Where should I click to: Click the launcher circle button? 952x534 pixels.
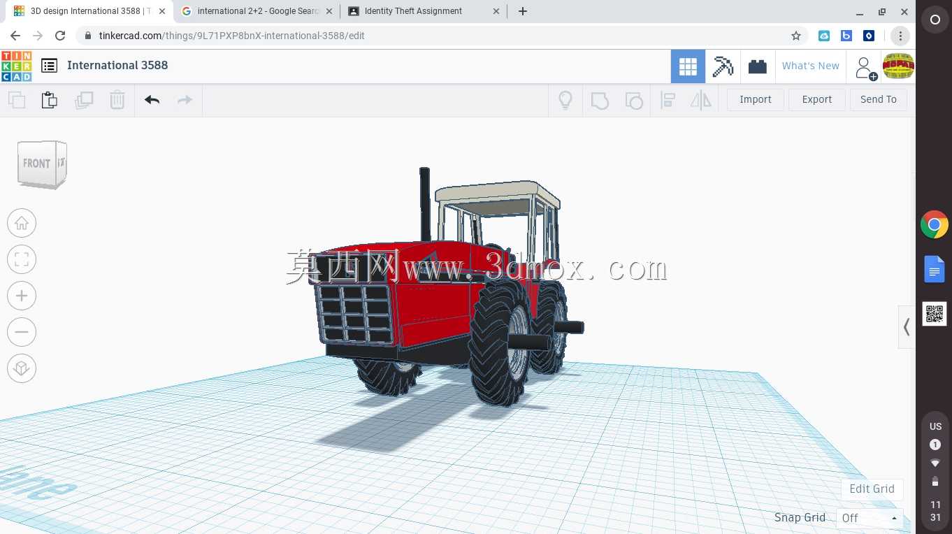[935, 20]
